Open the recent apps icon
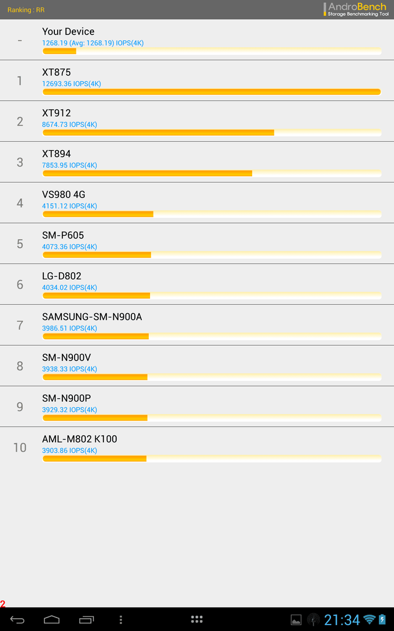Viewport: 394px width, 631px height. 86,620
